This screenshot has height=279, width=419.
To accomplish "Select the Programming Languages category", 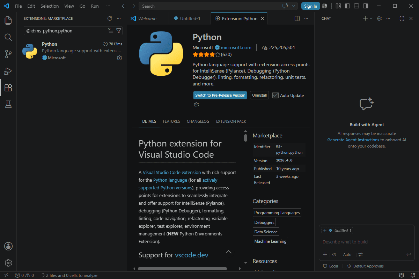I will click(x=277, y=213).
